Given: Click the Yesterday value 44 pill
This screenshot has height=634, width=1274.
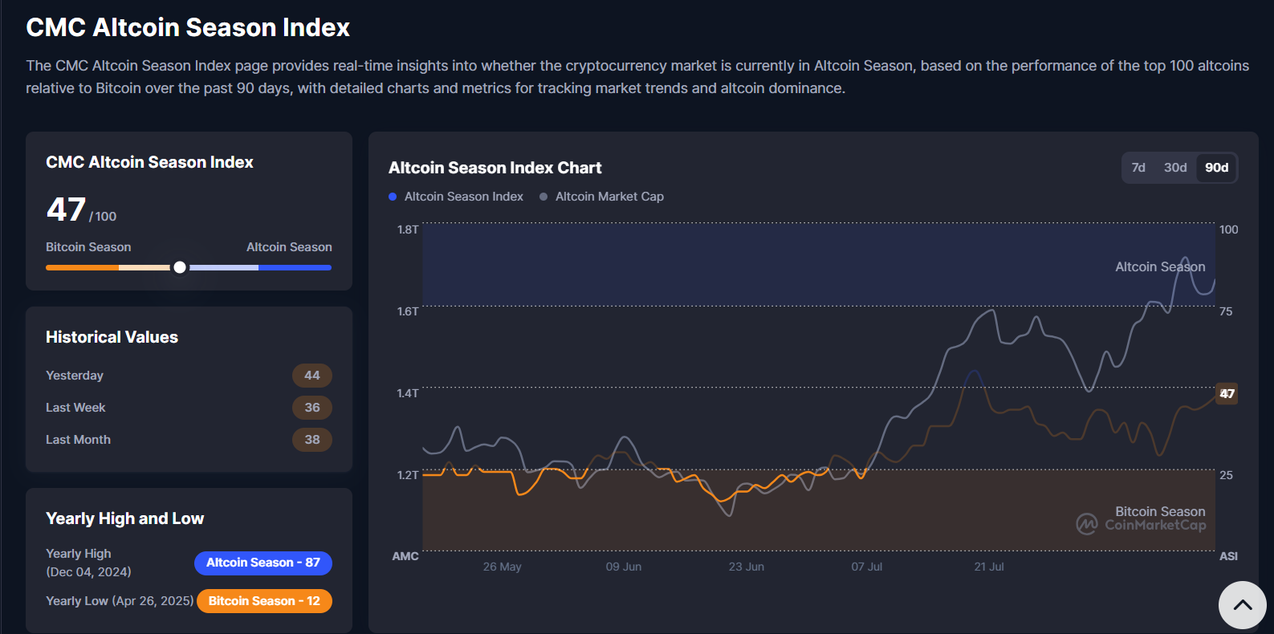Looking at the screenshot, I should (x=312, y=376).
